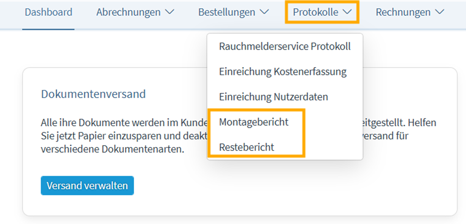Screen dimensions: 466x224
Task: Click the chevron icon next to Abrechnungen
Action: 169,12
